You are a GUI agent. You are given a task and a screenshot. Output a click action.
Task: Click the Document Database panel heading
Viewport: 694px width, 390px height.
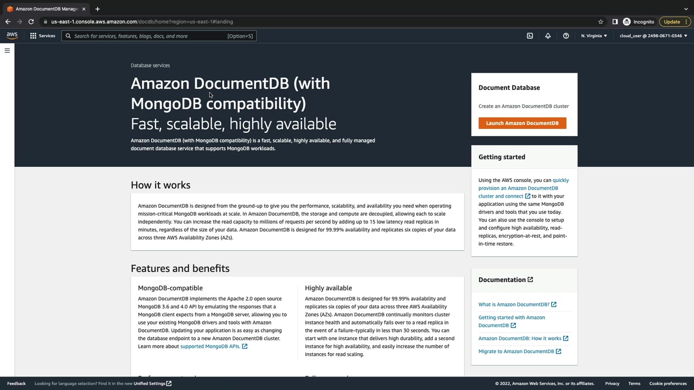509,88
